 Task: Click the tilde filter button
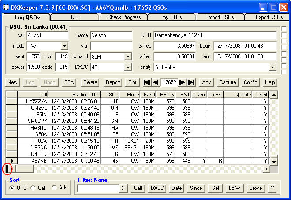(x=272, y=188)
